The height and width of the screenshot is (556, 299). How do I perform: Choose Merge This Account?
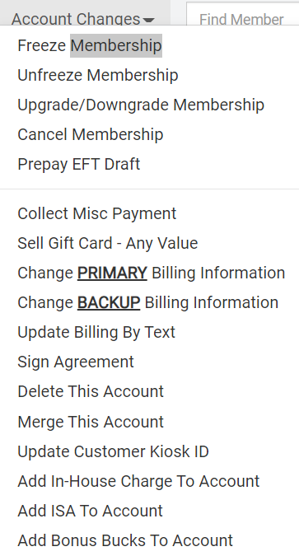point(91,422)
